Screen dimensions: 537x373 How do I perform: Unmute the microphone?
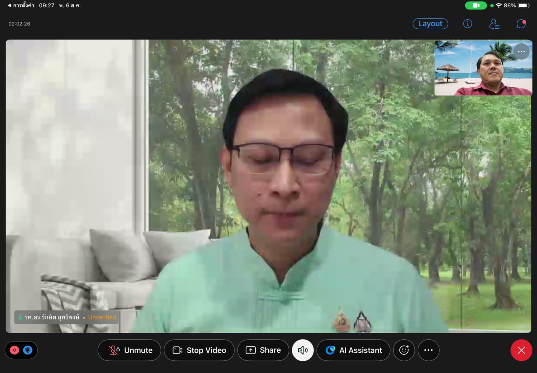coord(129,350)
